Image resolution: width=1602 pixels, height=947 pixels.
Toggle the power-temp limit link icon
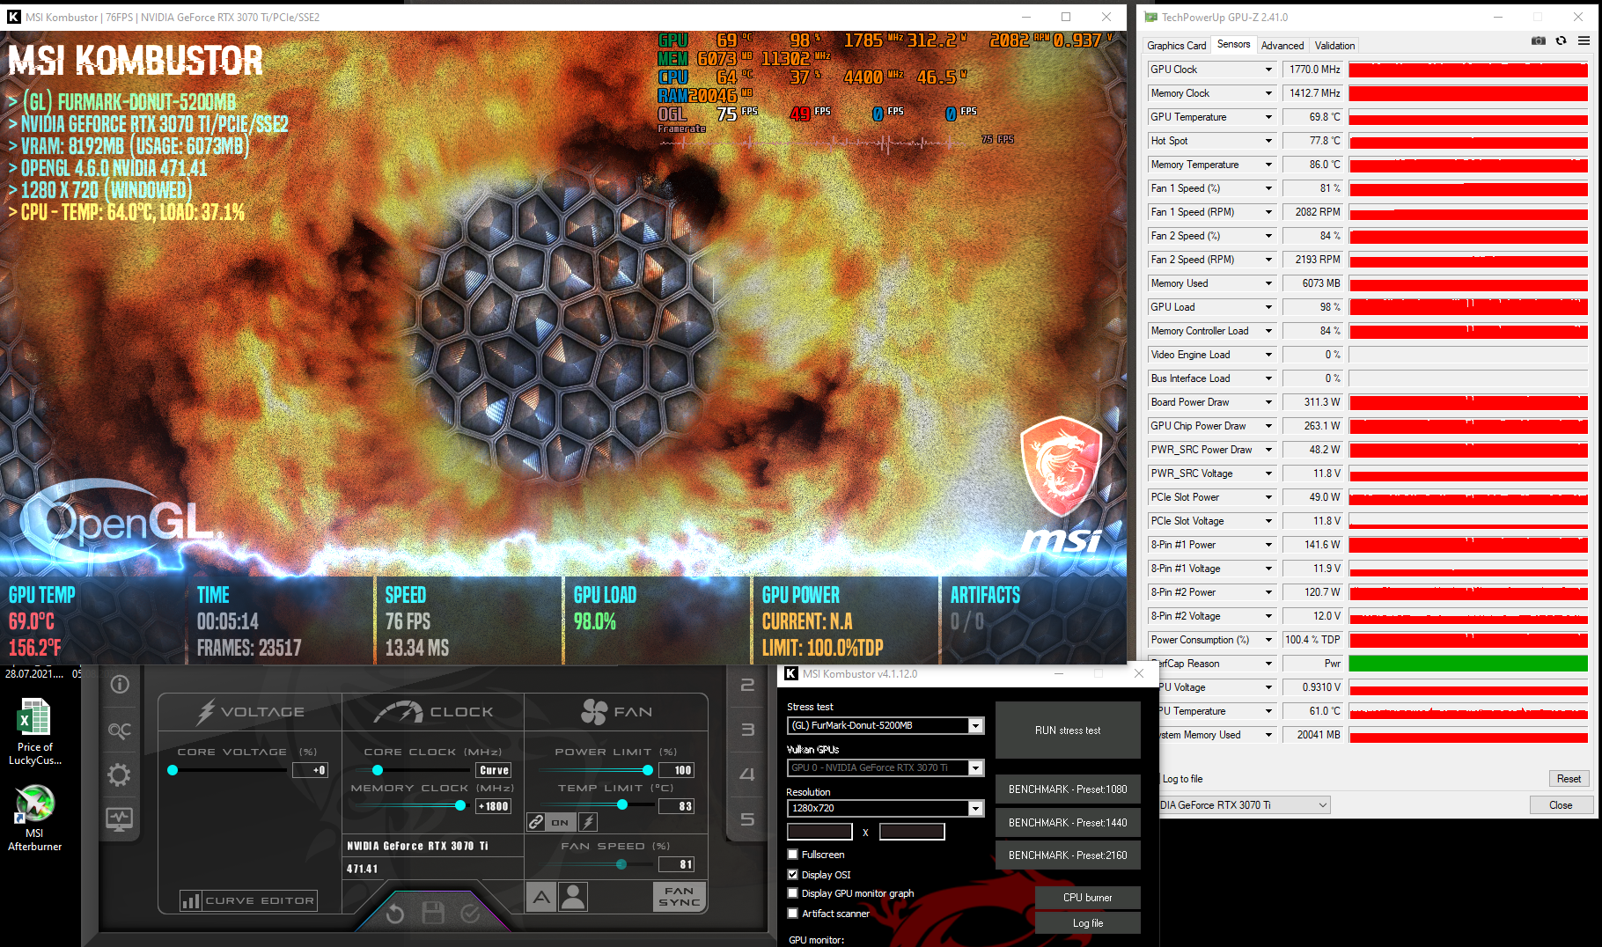tap(536, 822)
